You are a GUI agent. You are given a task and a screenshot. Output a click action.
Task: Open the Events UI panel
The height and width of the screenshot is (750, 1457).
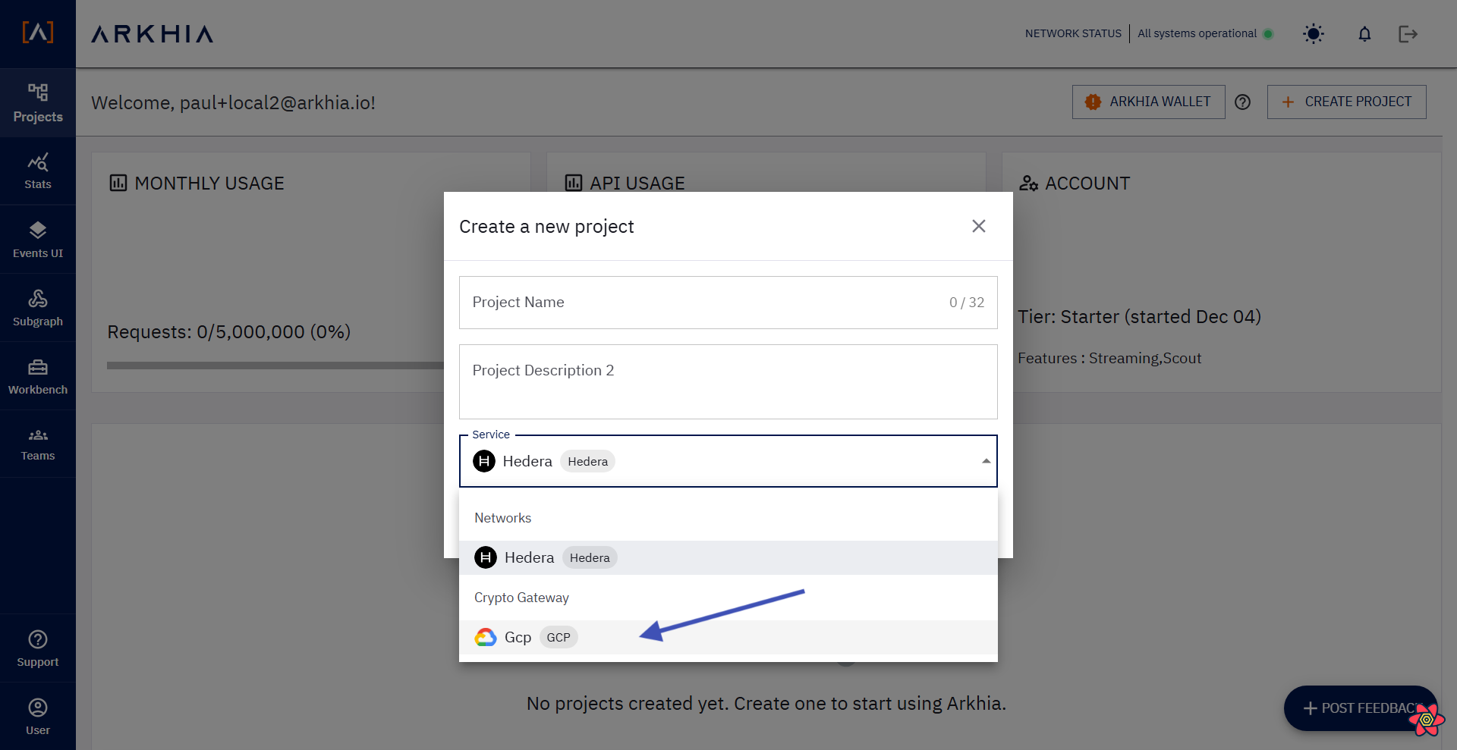[x=38, y=239]
